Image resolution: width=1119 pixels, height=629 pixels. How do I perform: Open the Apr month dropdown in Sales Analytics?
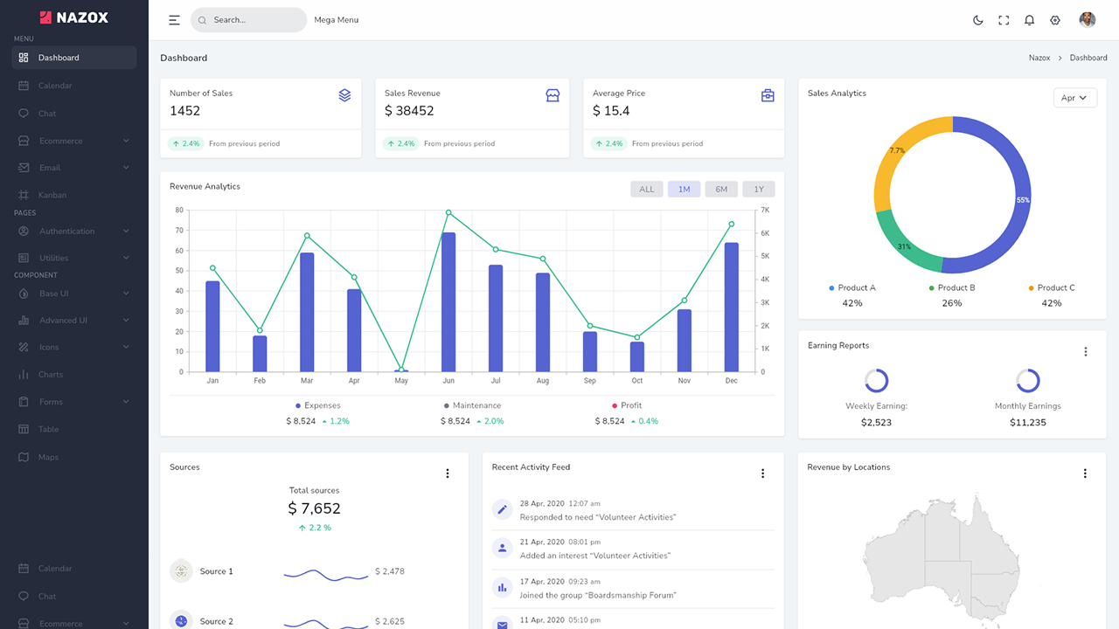click(1074, 97)
